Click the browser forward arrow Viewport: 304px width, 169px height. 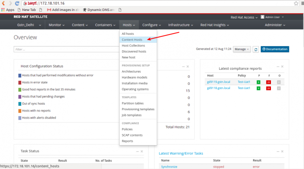click(10, 3)
